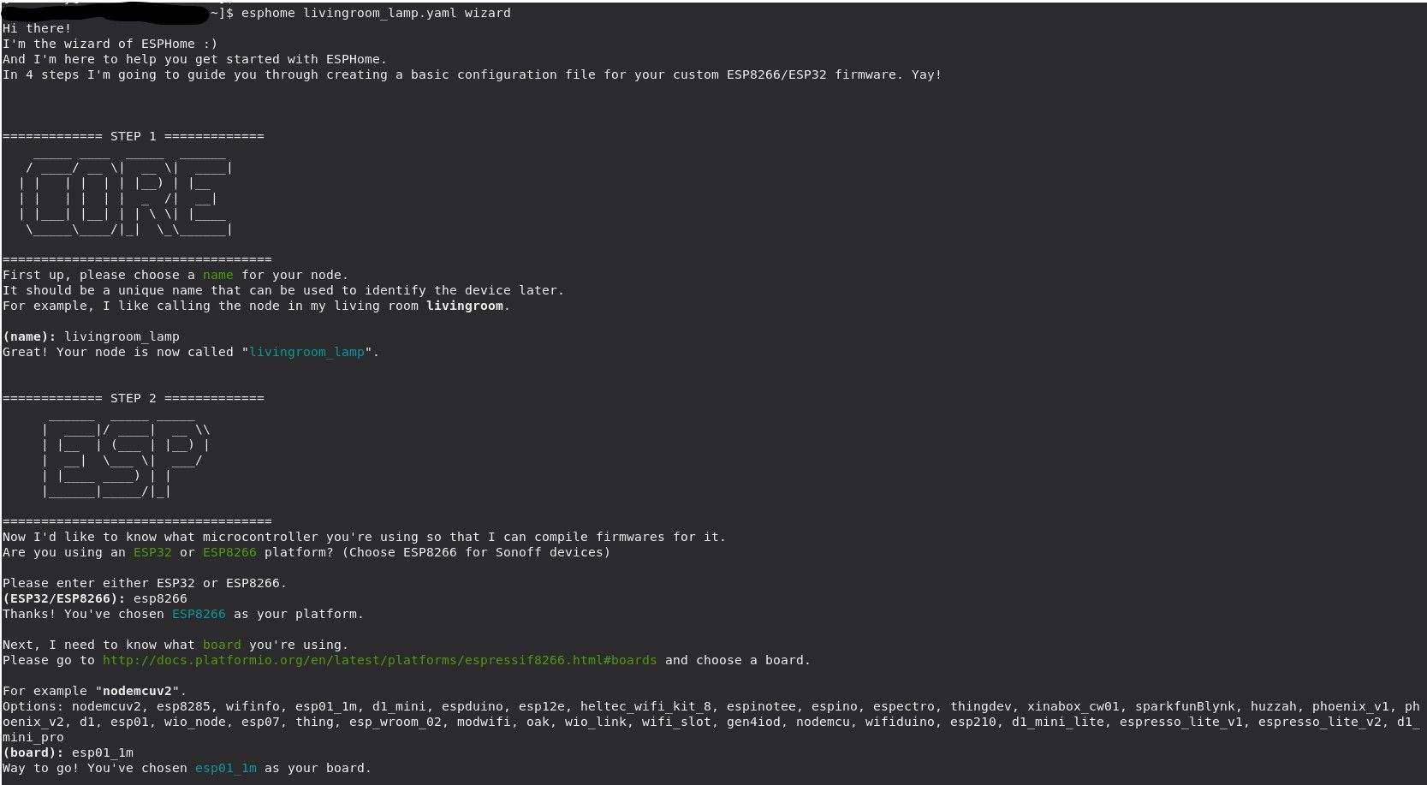Viewport: 1427px width, 785px height.
Task: Select the 'Hi there!' greeting line
Action: [x=37, y=28]
